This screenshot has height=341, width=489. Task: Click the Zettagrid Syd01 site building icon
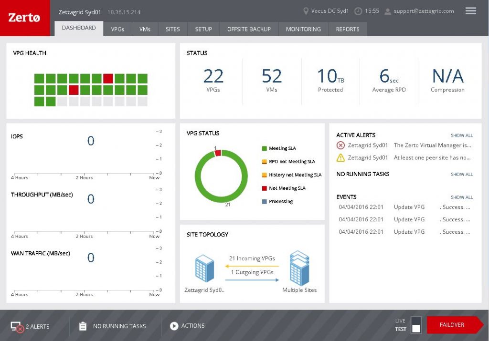tap(204, 268)
